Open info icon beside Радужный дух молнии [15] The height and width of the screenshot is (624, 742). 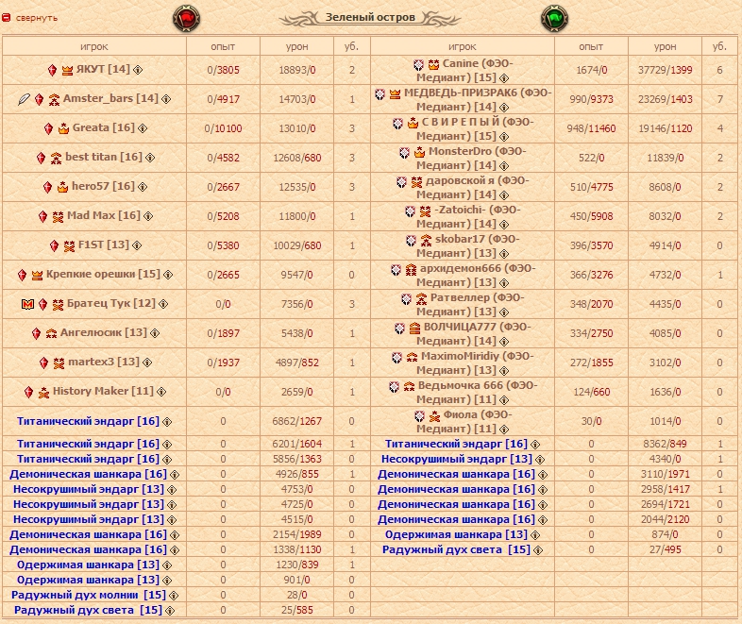[174, 596]
